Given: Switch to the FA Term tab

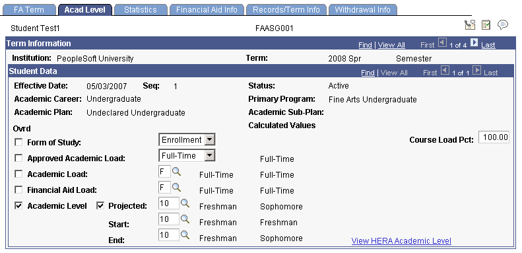Looking at the screenshot, I should point(28,10).
